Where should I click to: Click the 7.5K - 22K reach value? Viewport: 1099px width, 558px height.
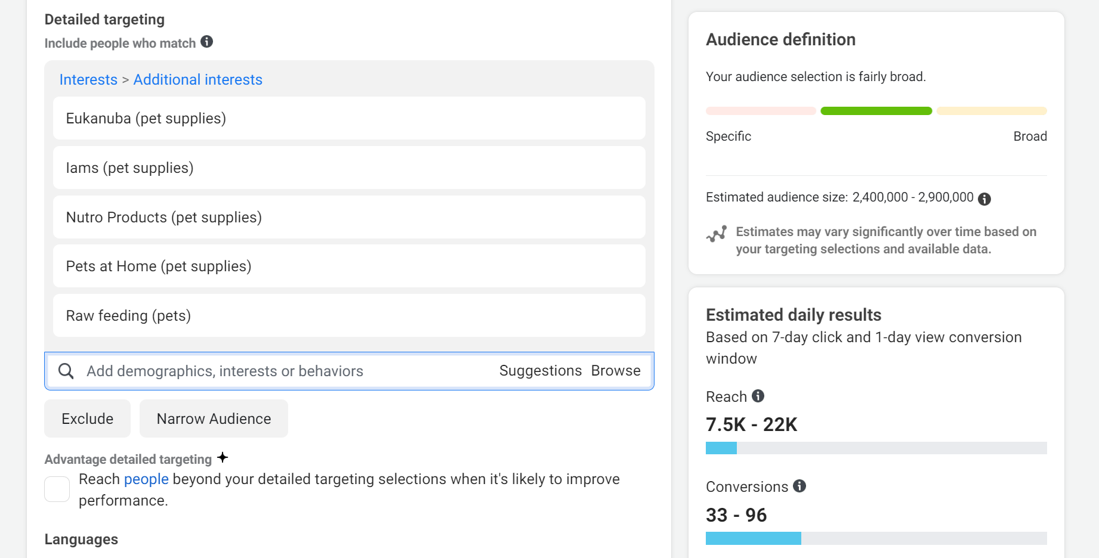(751, 424)
